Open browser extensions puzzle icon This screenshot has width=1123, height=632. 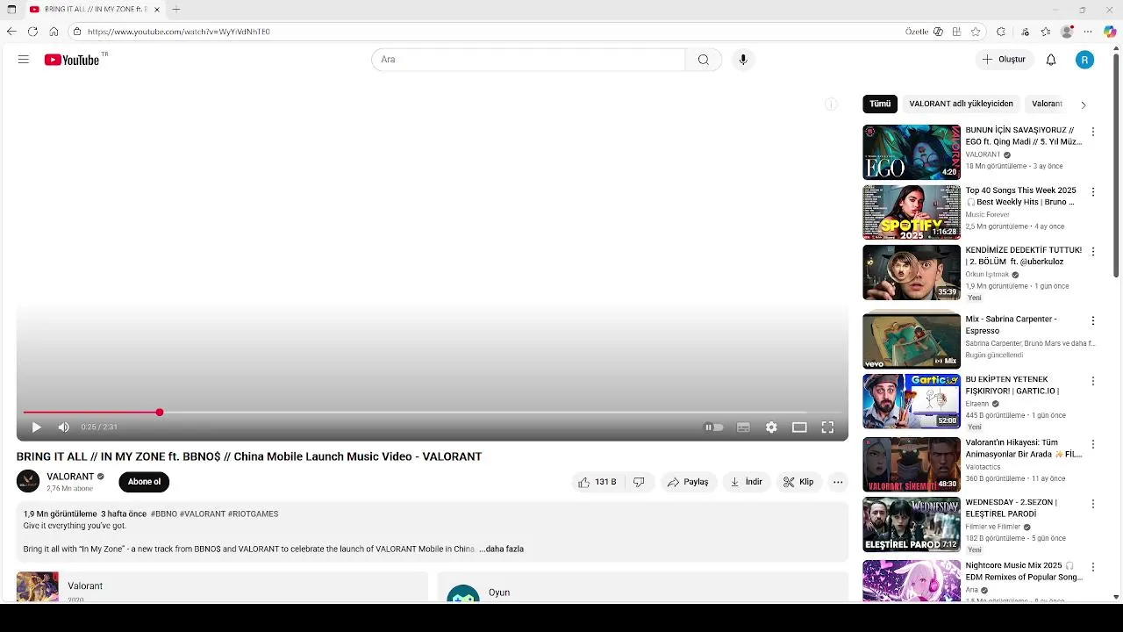[1001, 32]
